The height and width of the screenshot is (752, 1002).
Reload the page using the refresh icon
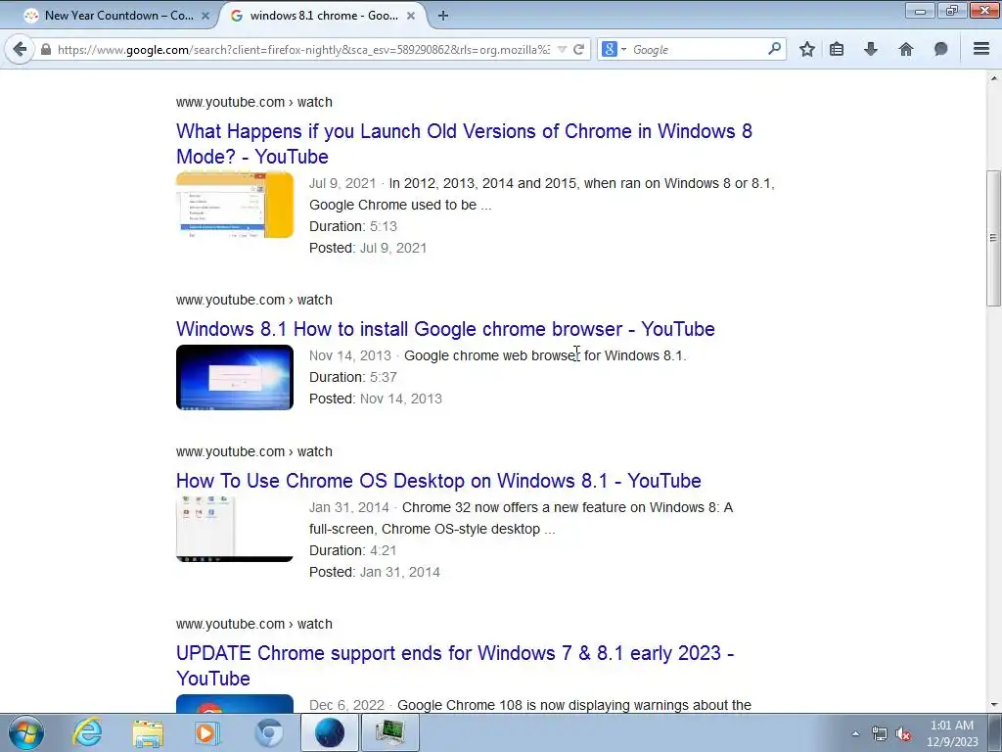point(578,49)
